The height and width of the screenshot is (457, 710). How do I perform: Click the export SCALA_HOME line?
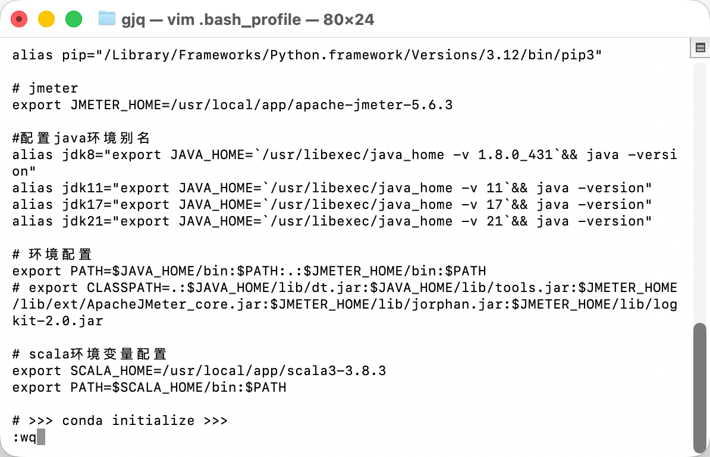(199, 371)
